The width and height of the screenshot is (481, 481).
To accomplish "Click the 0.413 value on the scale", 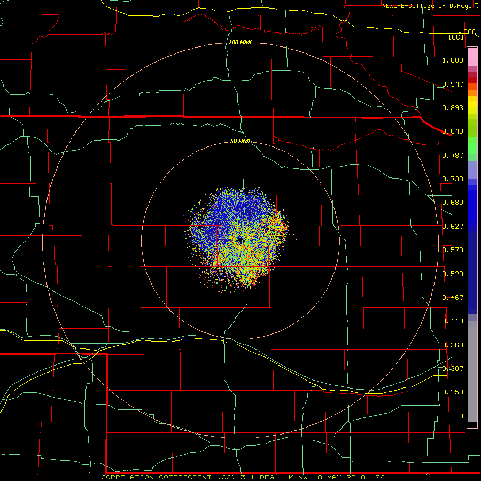I will point(453,321).
